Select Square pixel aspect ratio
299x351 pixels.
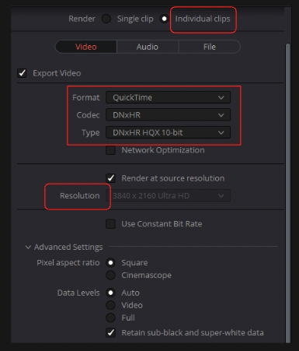(x=110, y=263)
